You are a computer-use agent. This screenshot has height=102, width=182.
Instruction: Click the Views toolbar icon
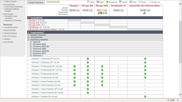tap(88, 2)
